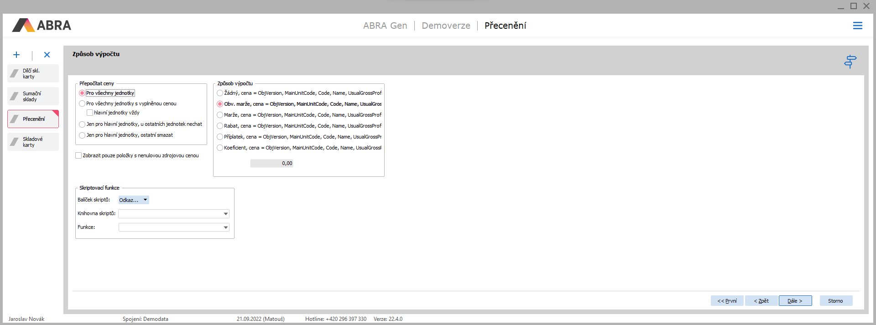Click the 'Dále >' button
The width and height of the screenshot is (876, 325).
click(795, 301)
